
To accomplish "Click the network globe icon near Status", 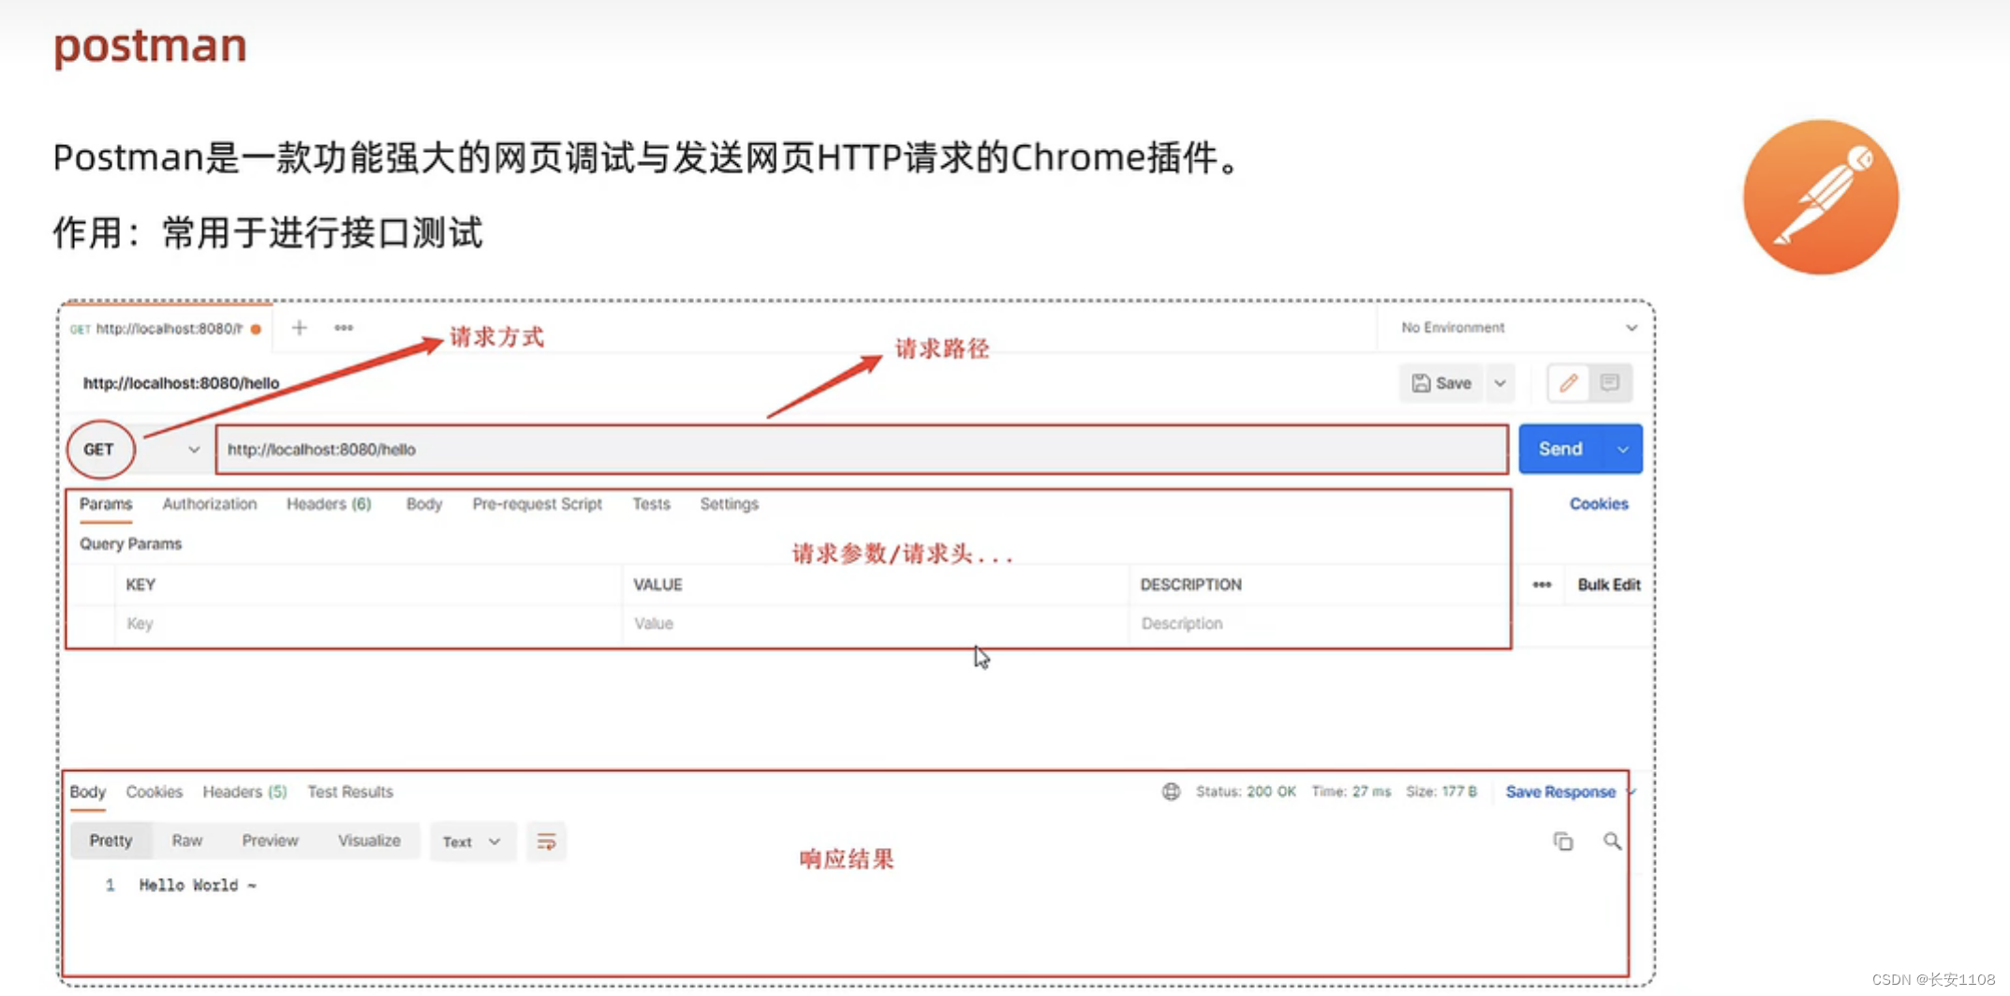I will 1171,792.
